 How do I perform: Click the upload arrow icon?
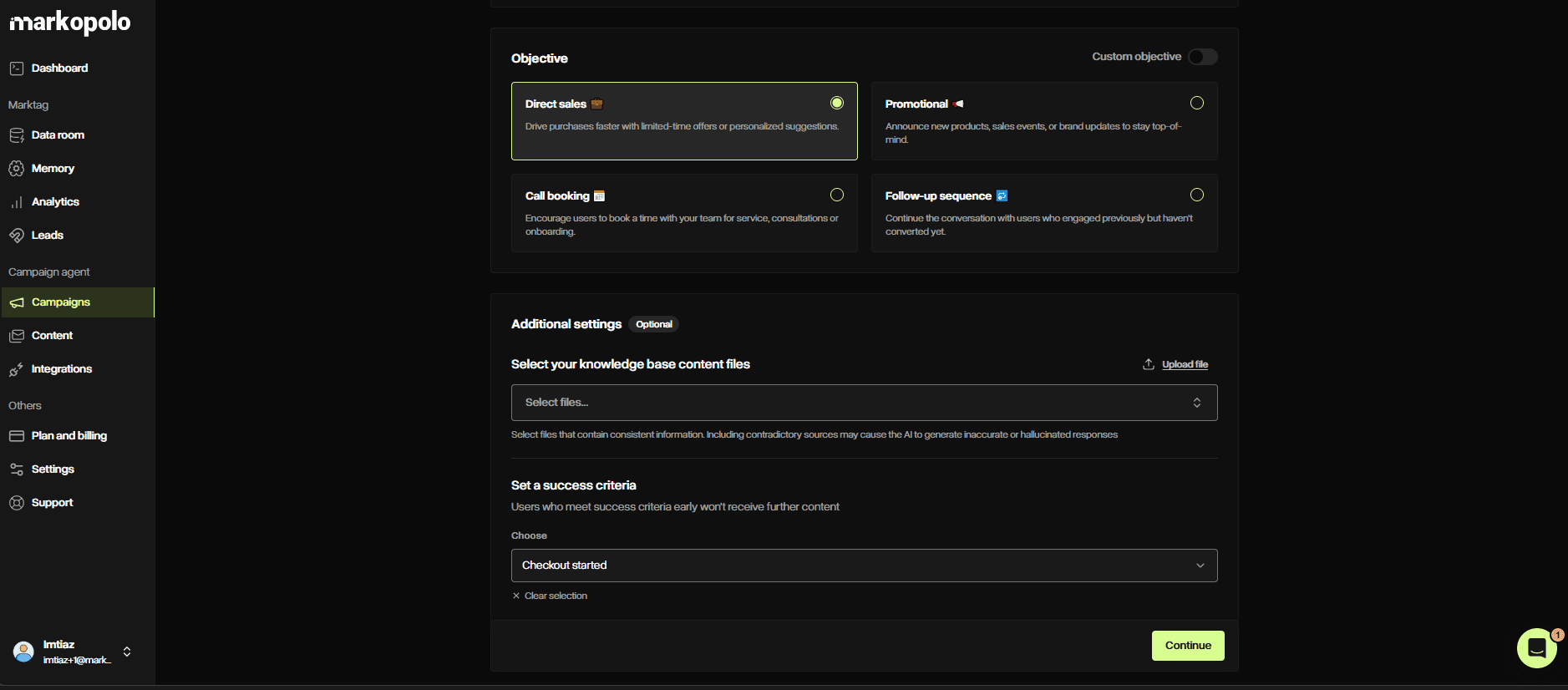click(x=1149, y=364)
